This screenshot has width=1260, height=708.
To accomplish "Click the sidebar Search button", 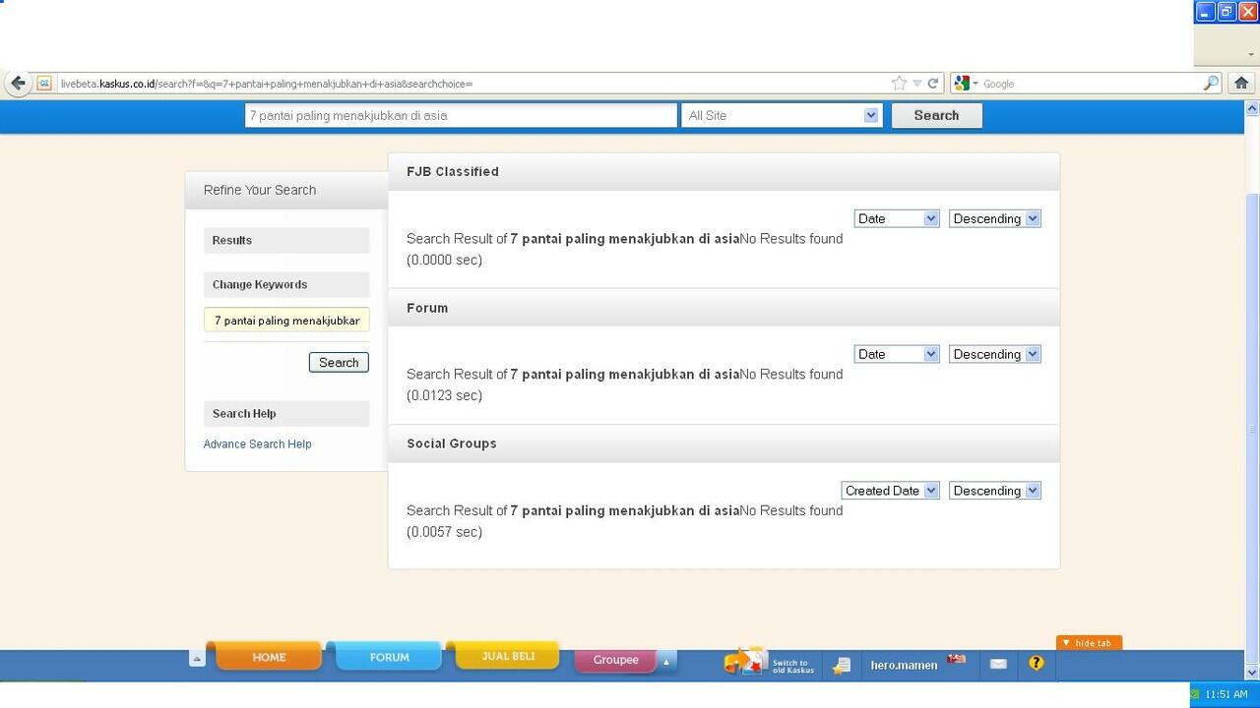I will pyautogui.click(x=339, y=362).
